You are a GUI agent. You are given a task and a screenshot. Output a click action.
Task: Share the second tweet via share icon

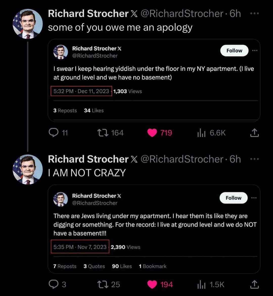tap(254, 284)
